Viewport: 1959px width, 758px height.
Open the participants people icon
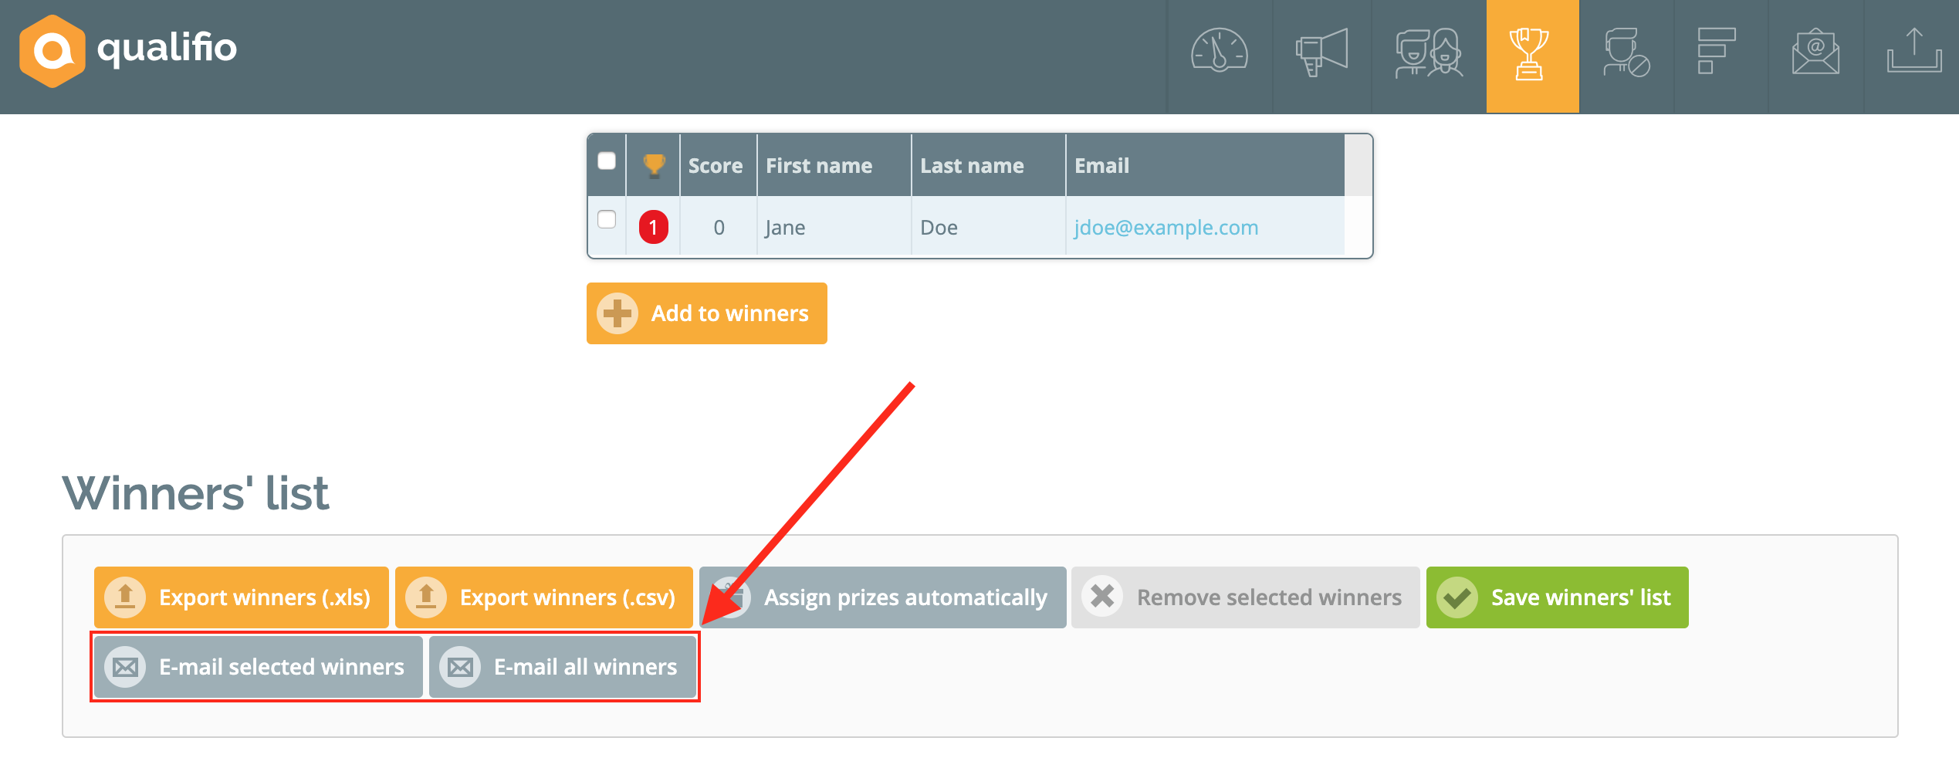1428,52
